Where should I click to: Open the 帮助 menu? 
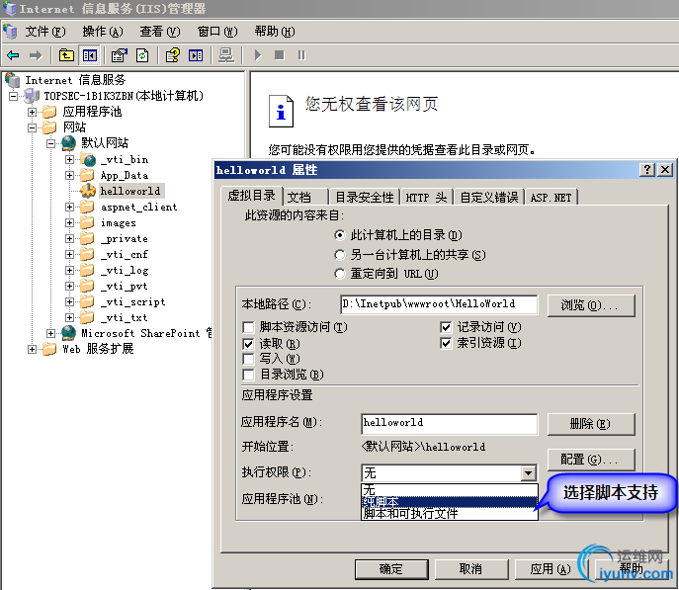(x=275, y=32)
